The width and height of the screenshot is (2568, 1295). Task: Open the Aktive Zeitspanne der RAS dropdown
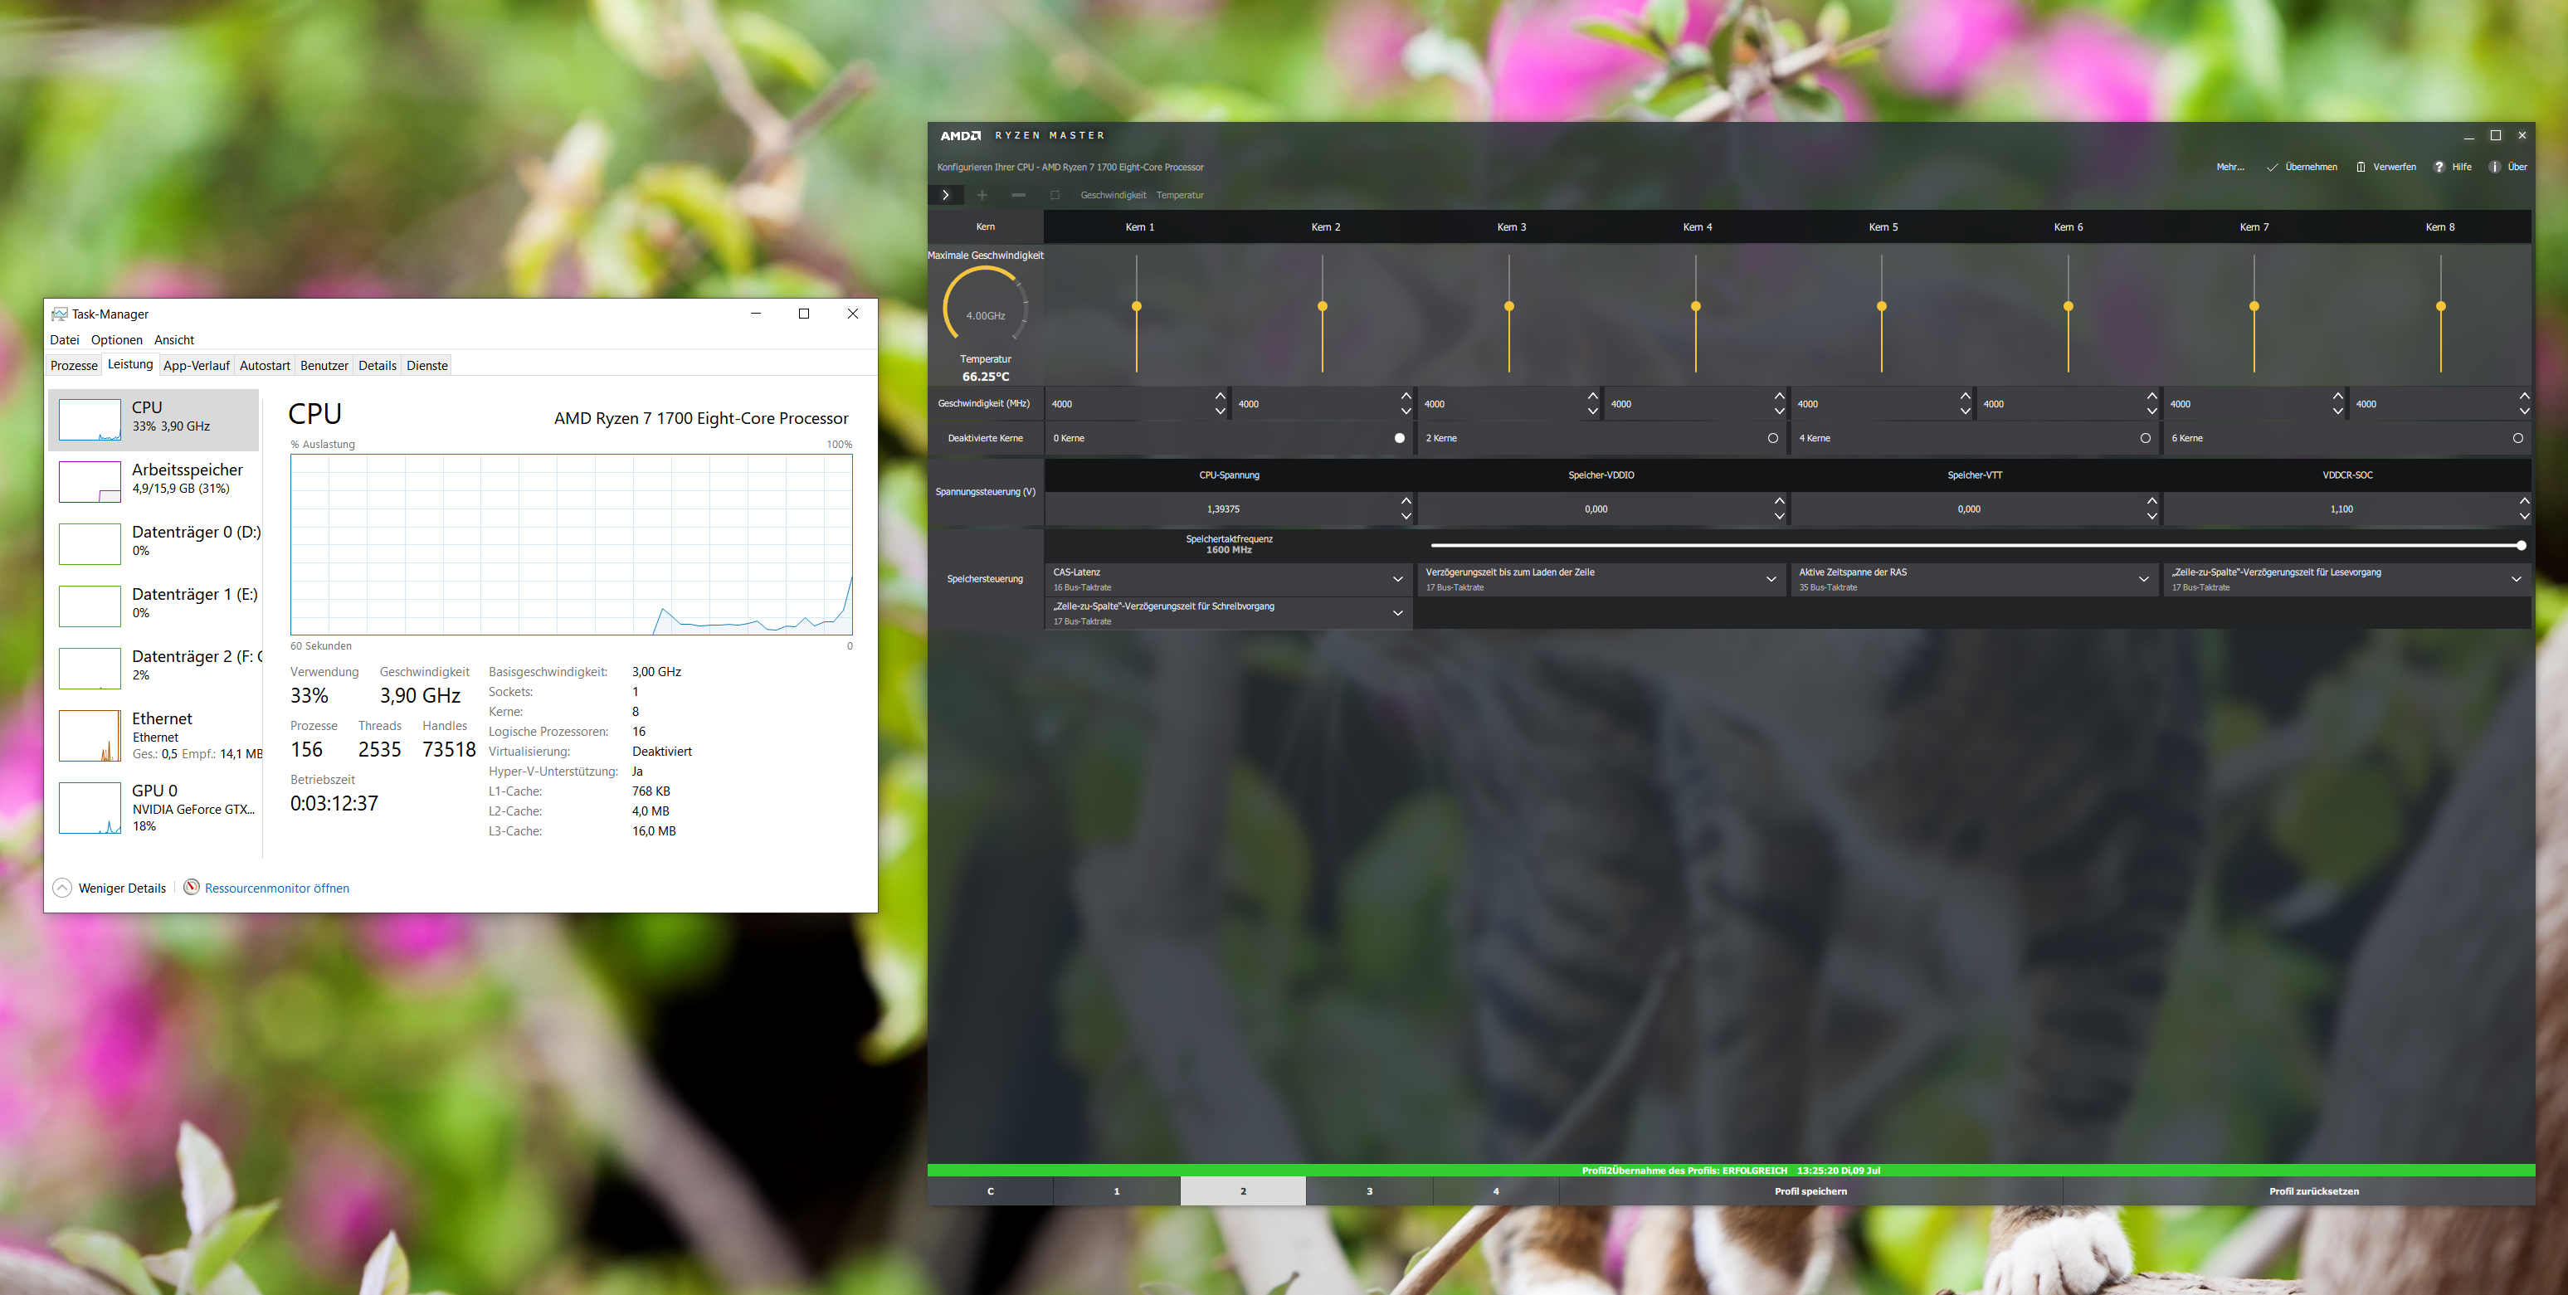click(x=2143, y=579)
